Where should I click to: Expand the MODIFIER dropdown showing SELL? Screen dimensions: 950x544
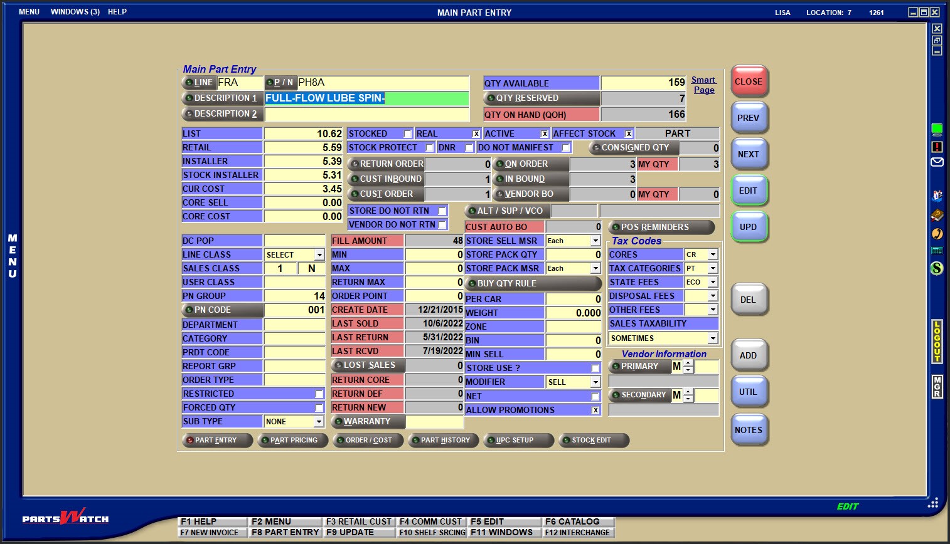click(x=595, y=382)
